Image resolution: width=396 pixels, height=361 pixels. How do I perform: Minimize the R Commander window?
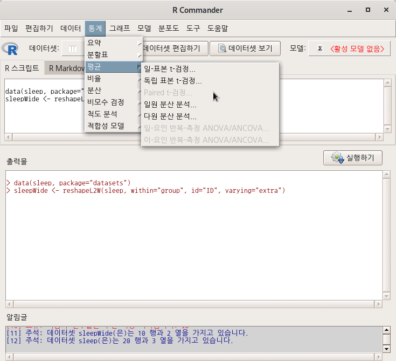click(350, 10)
